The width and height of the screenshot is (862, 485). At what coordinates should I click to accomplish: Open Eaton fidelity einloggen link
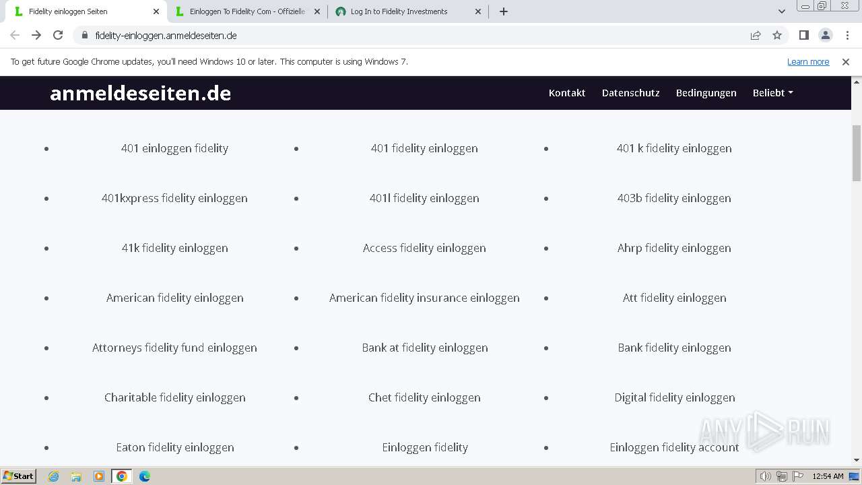tap(174, 447)
